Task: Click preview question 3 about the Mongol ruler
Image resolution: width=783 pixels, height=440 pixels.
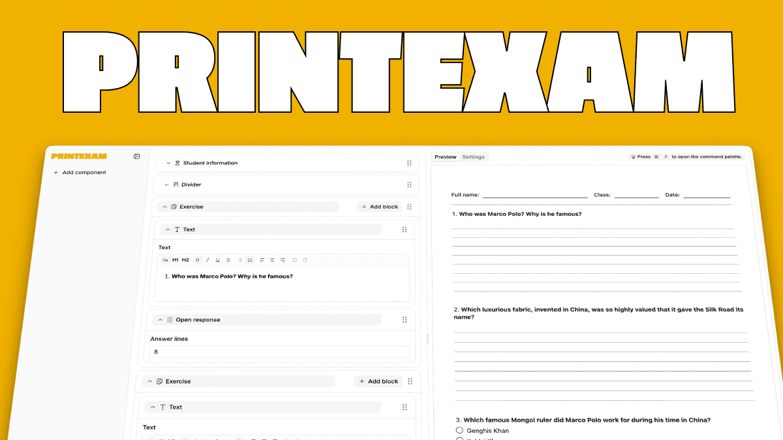Action: click(583, 420)
